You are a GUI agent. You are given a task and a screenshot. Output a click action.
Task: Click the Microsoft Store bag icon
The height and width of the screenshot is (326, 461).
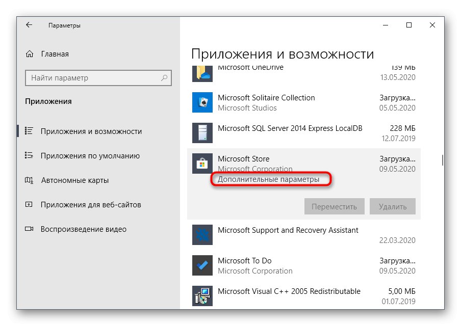(202, 164)
